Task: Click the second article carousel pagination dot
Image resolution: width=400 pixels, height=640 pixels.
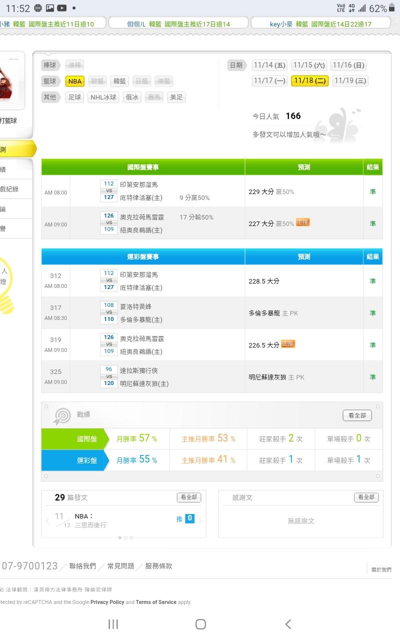Action: [125, 537]
